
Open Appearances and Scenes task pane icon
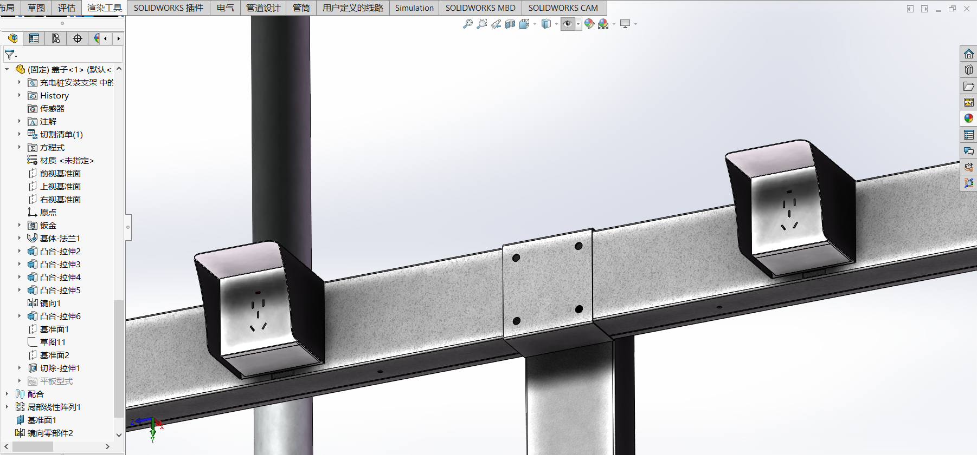tap(969, 118)
